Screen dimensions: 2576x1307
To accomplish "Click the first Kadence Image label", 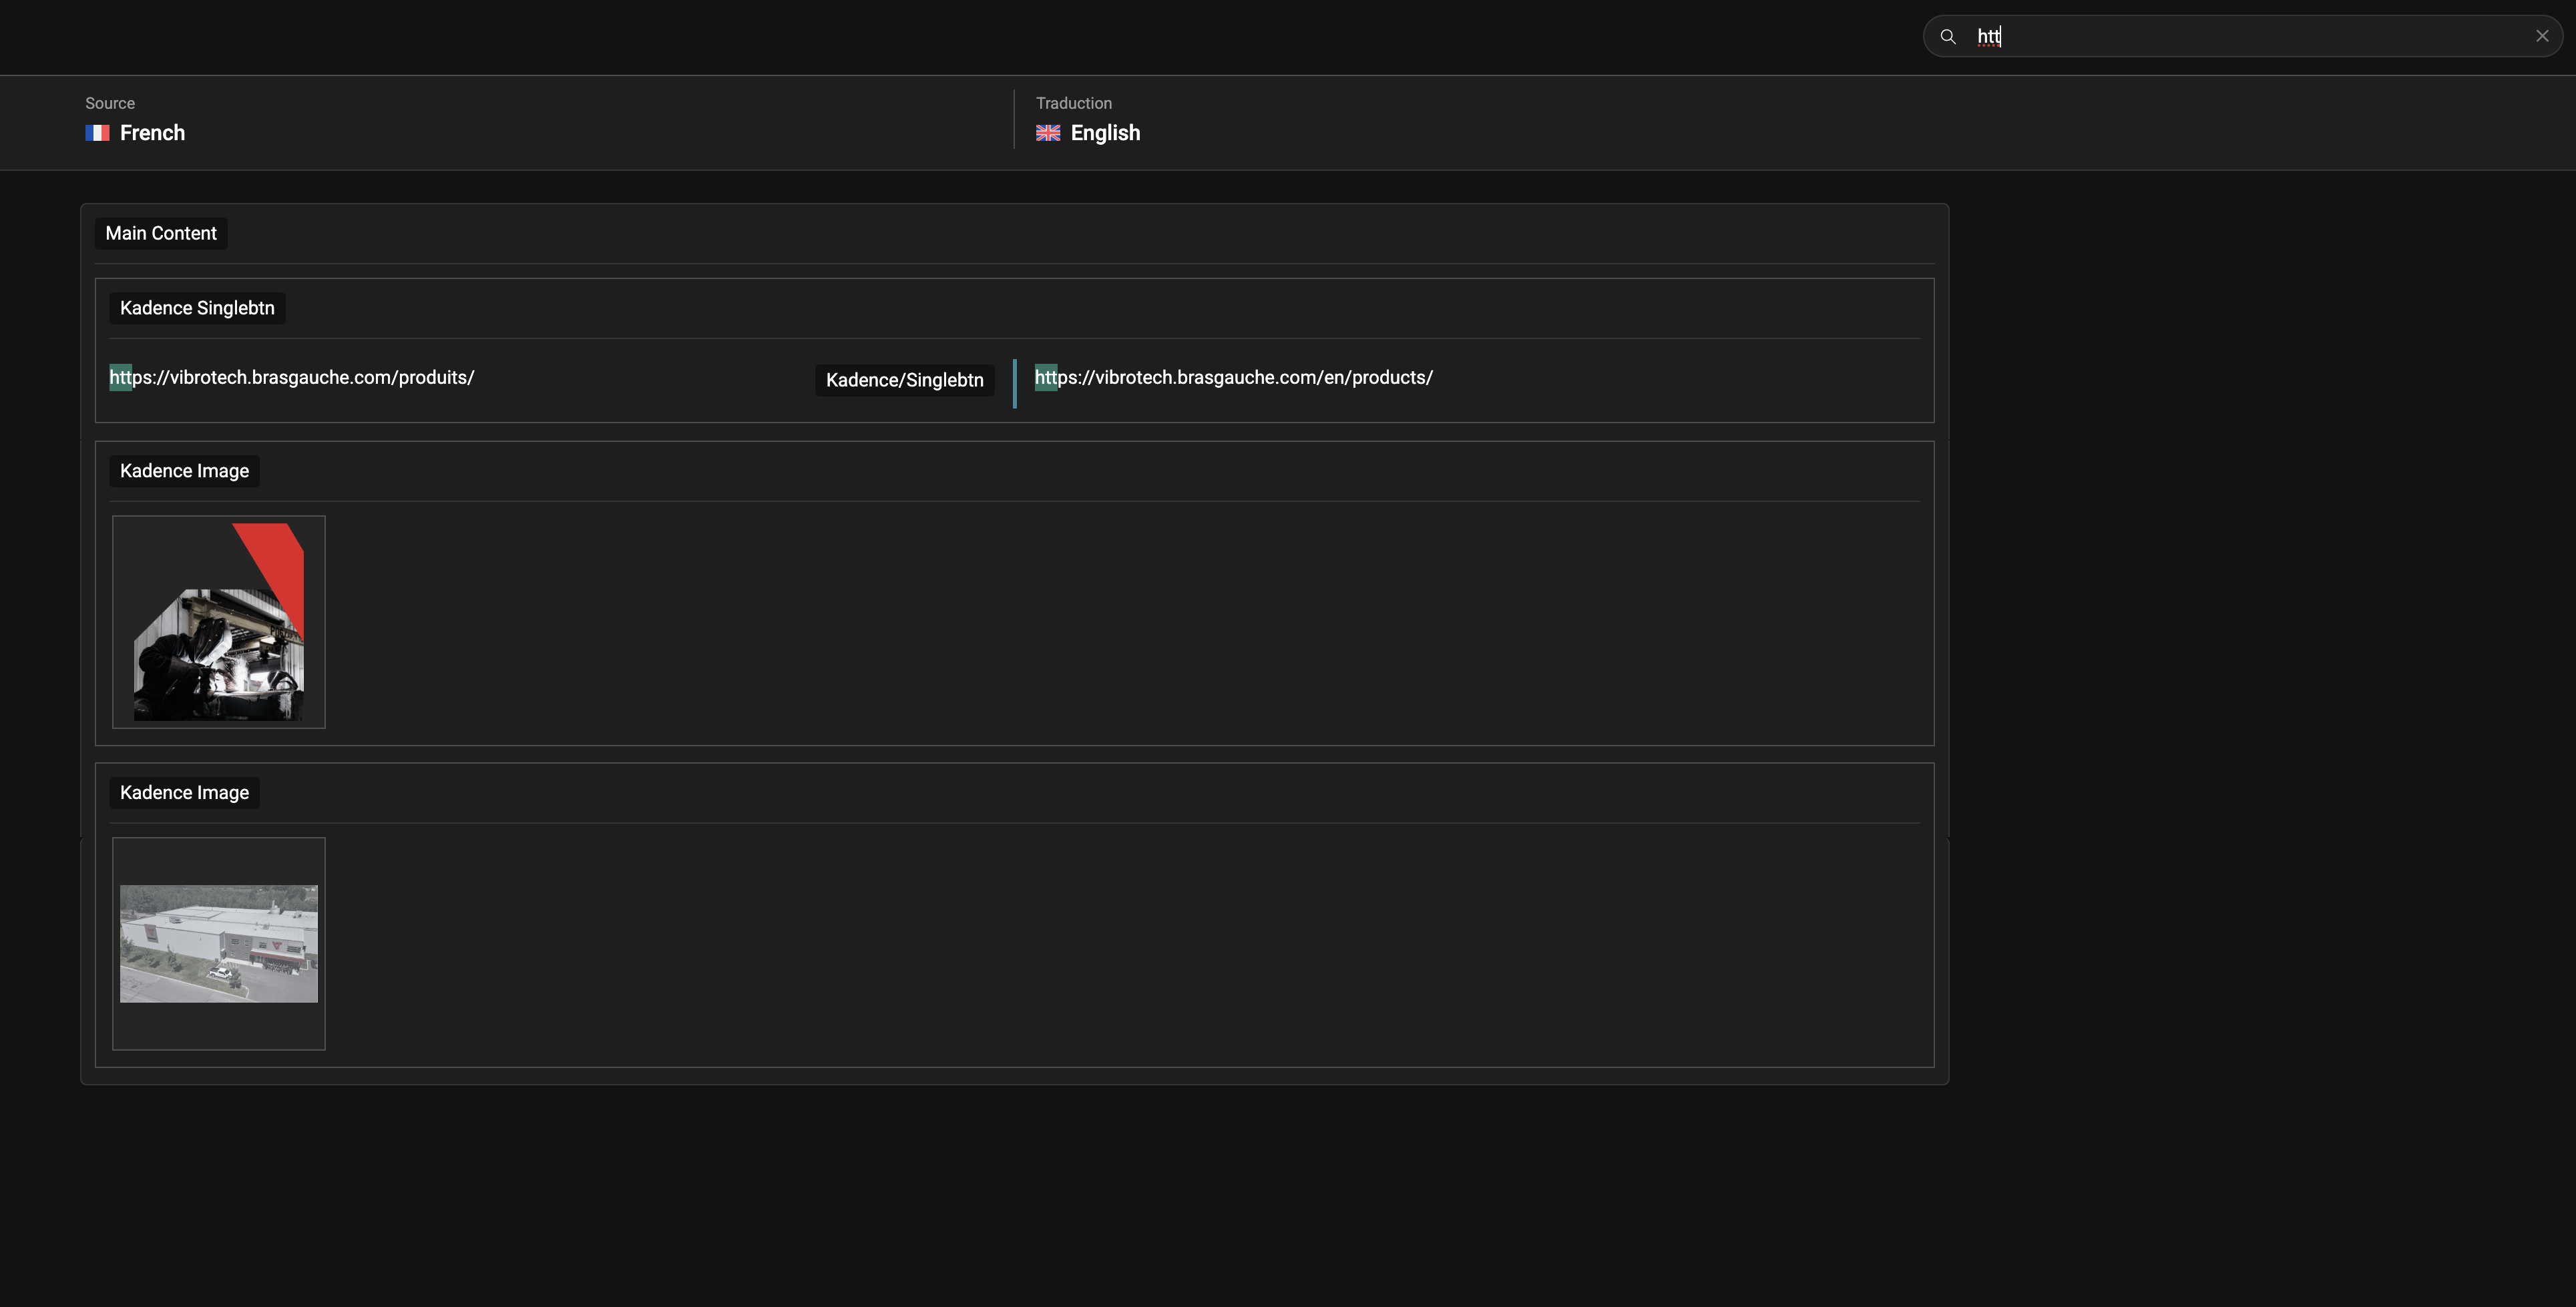I will pyautogui.click(x=184, y=471).
